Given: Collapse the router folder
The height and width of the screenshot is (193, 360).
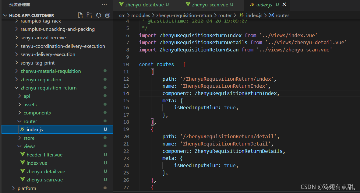Looking at the screenshot, I should pos(30,121).
